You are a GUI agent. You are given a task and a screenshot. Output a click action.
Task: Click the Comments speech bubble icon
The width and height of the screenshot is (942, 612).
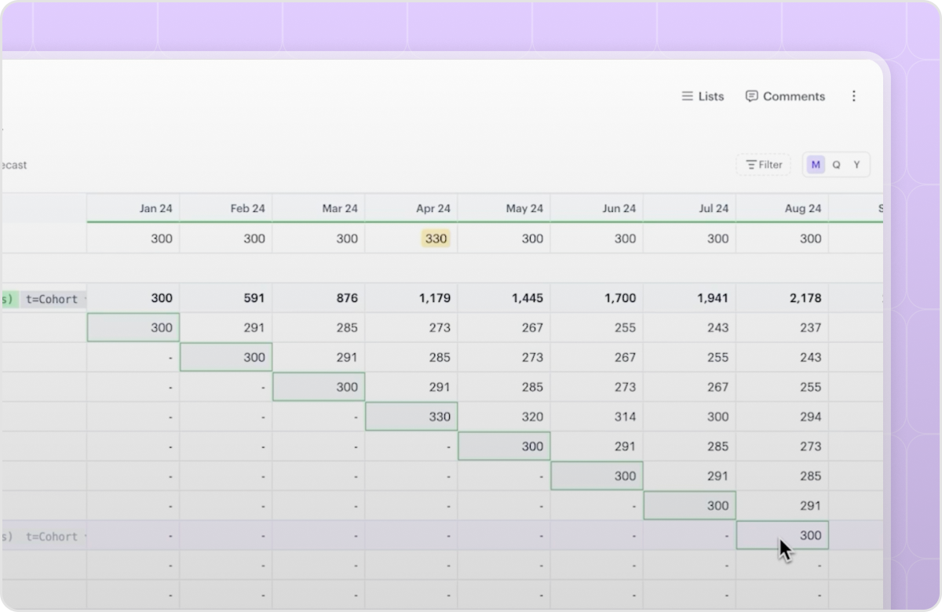752,97
